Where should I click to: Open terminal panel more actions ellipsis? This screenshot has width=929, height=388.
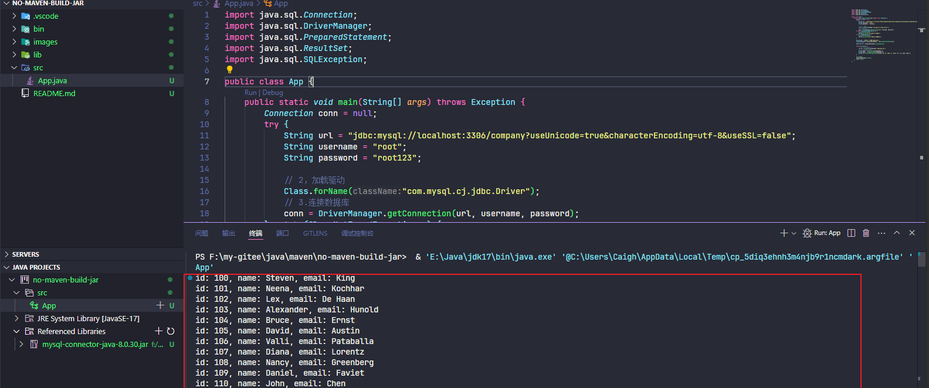coord(881,233)
